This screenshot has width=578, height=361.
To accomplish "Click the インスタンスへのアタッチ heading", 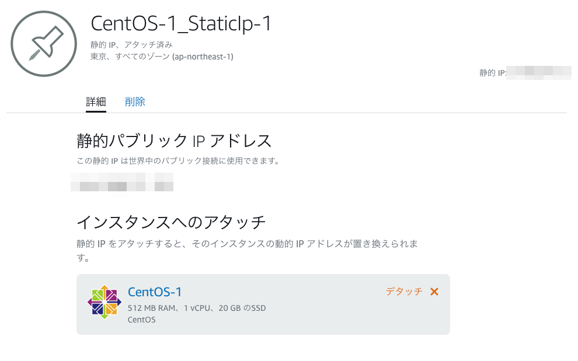I will point(171,223).
